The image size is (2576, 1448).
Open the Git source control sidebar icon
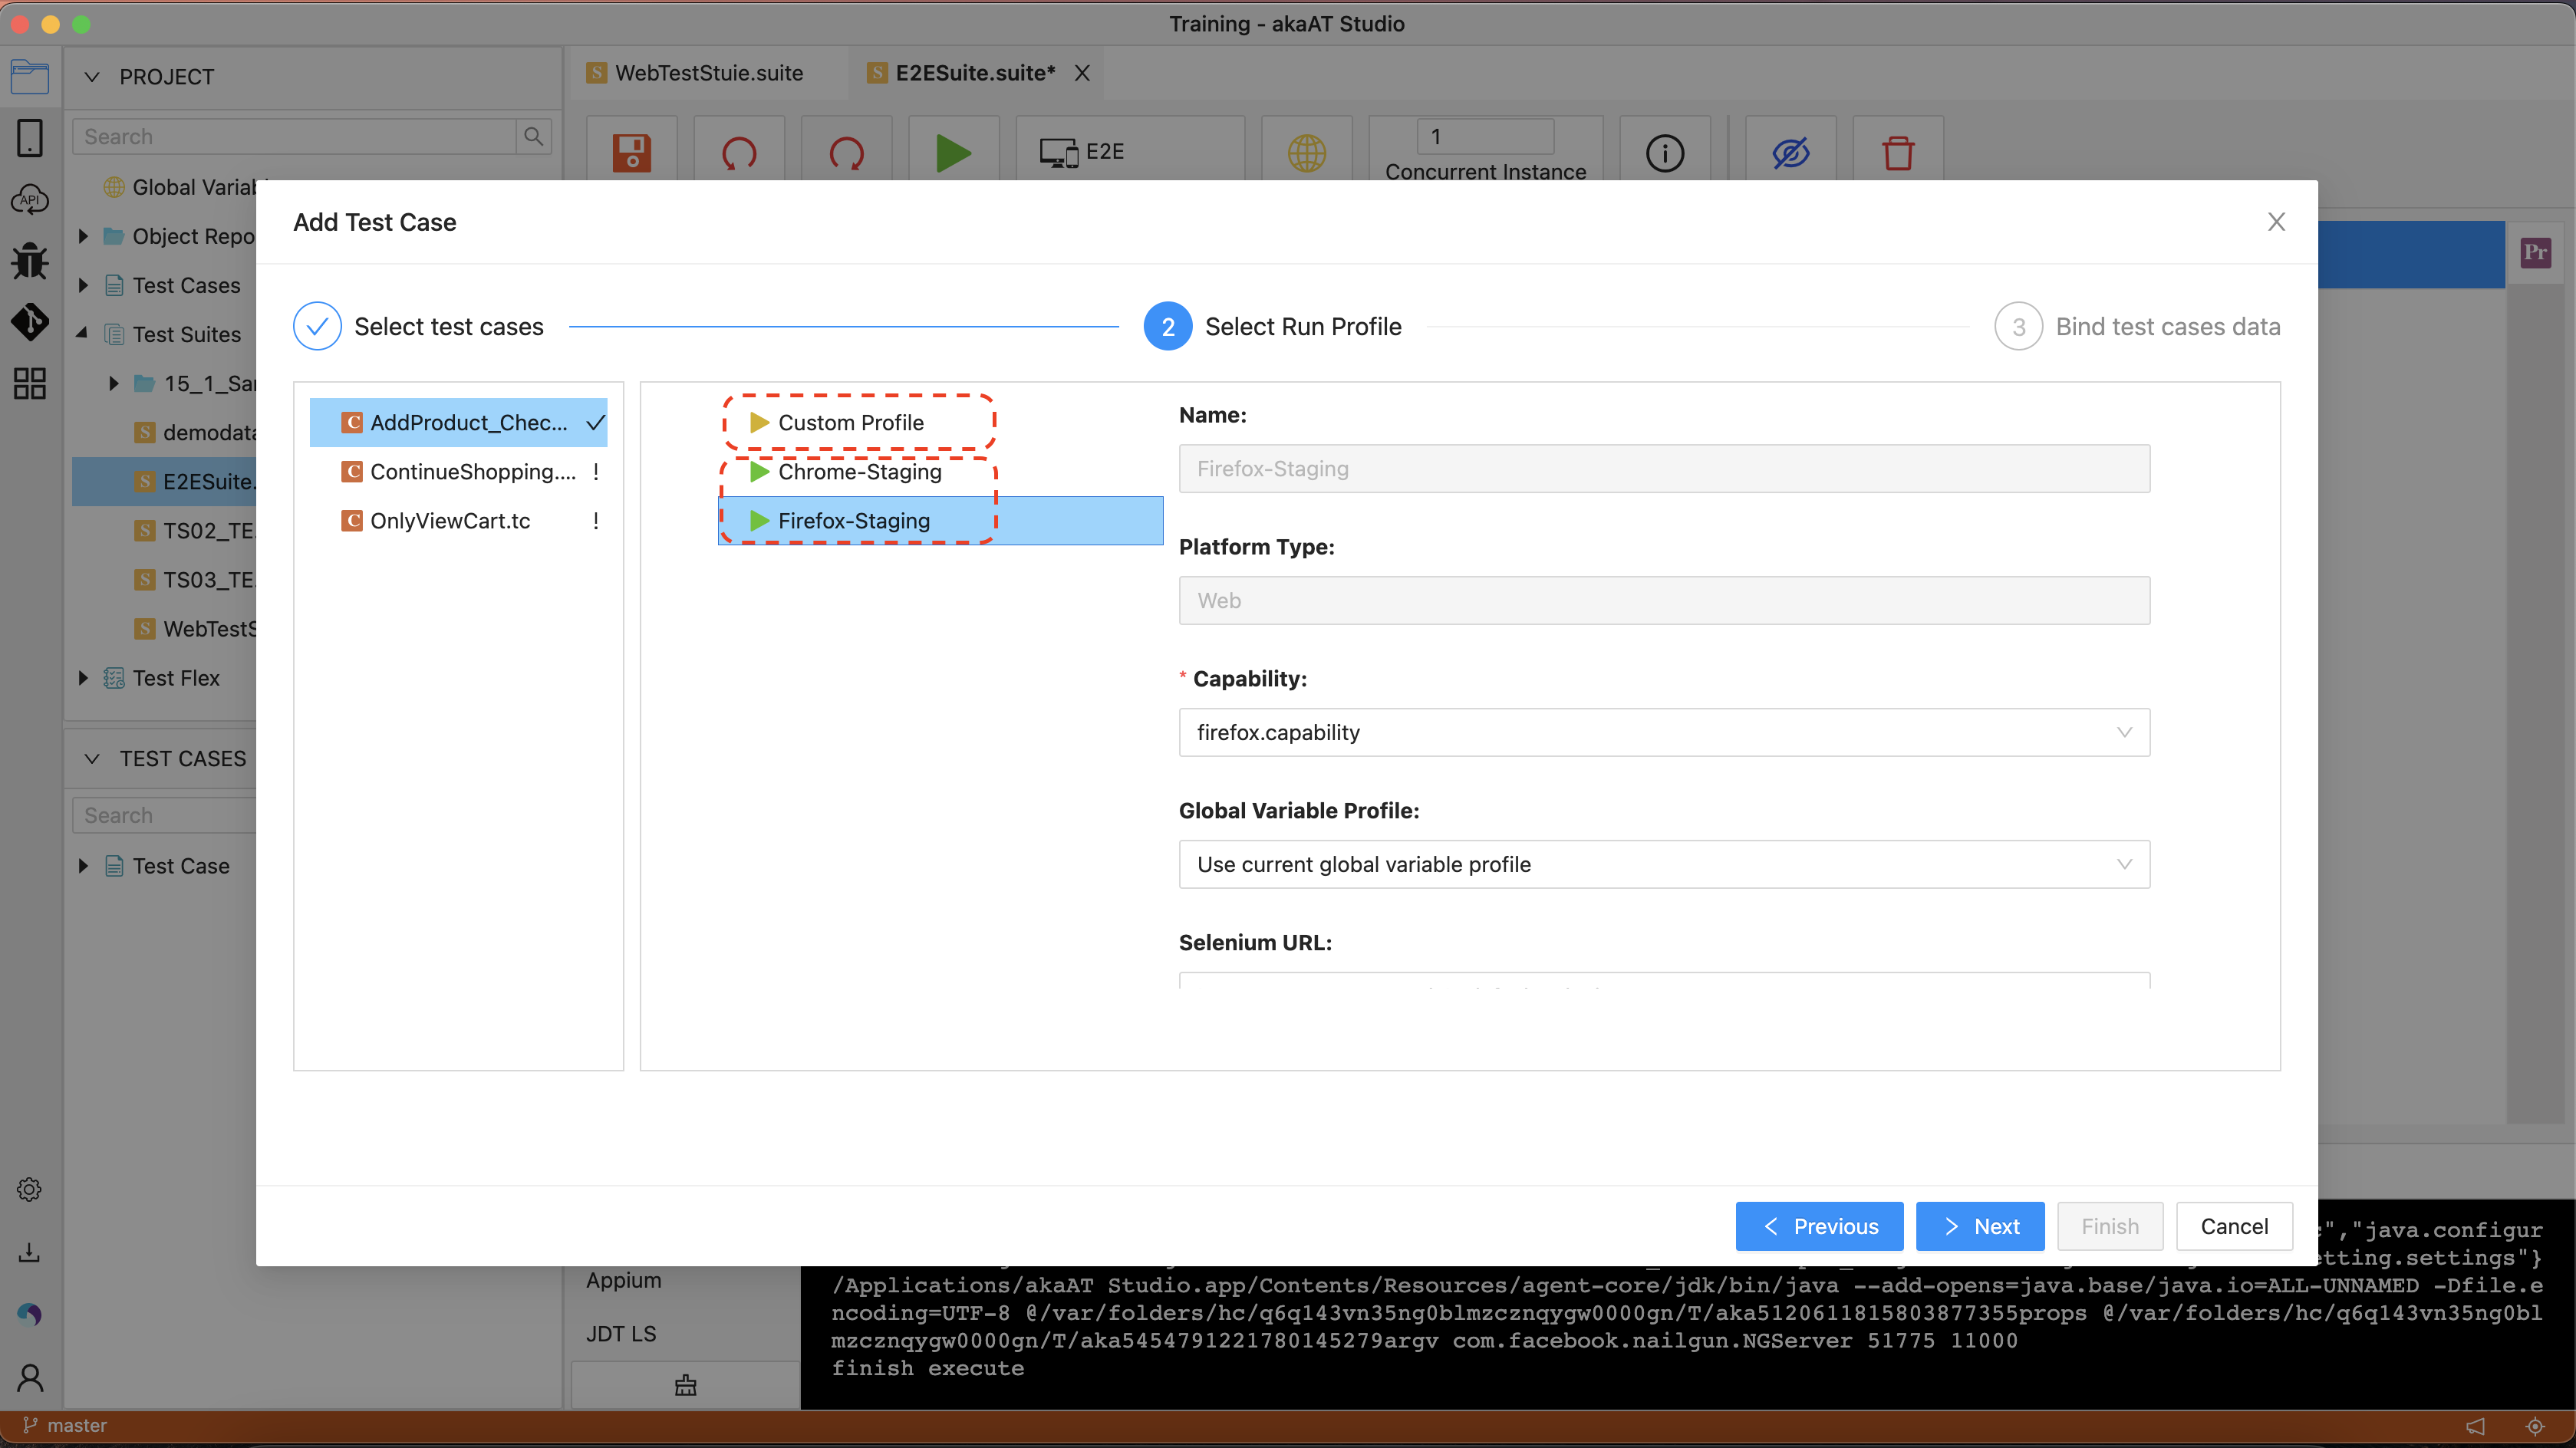(x=30, y=322)
